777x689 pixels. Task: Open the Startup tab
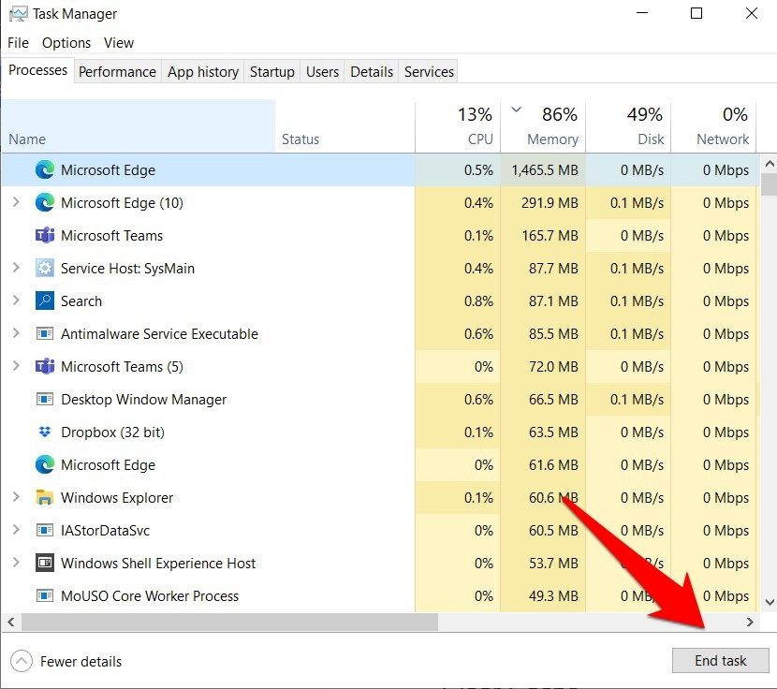[x=271, y=72]
